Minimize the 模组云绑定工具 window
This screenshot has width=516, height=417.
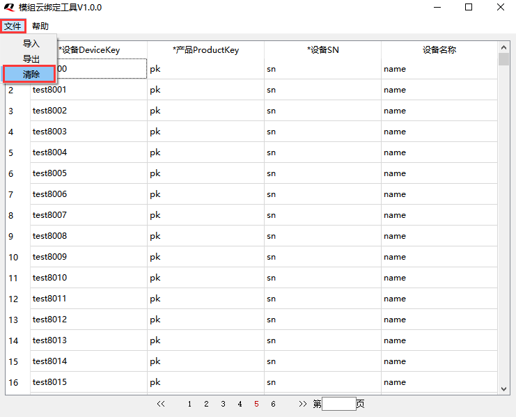click(437, 7)
